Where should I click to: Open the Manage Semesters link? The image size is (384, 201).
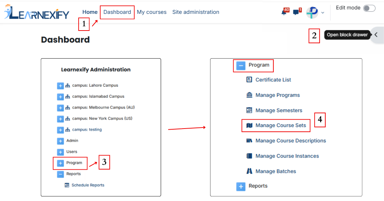point(279,110)
